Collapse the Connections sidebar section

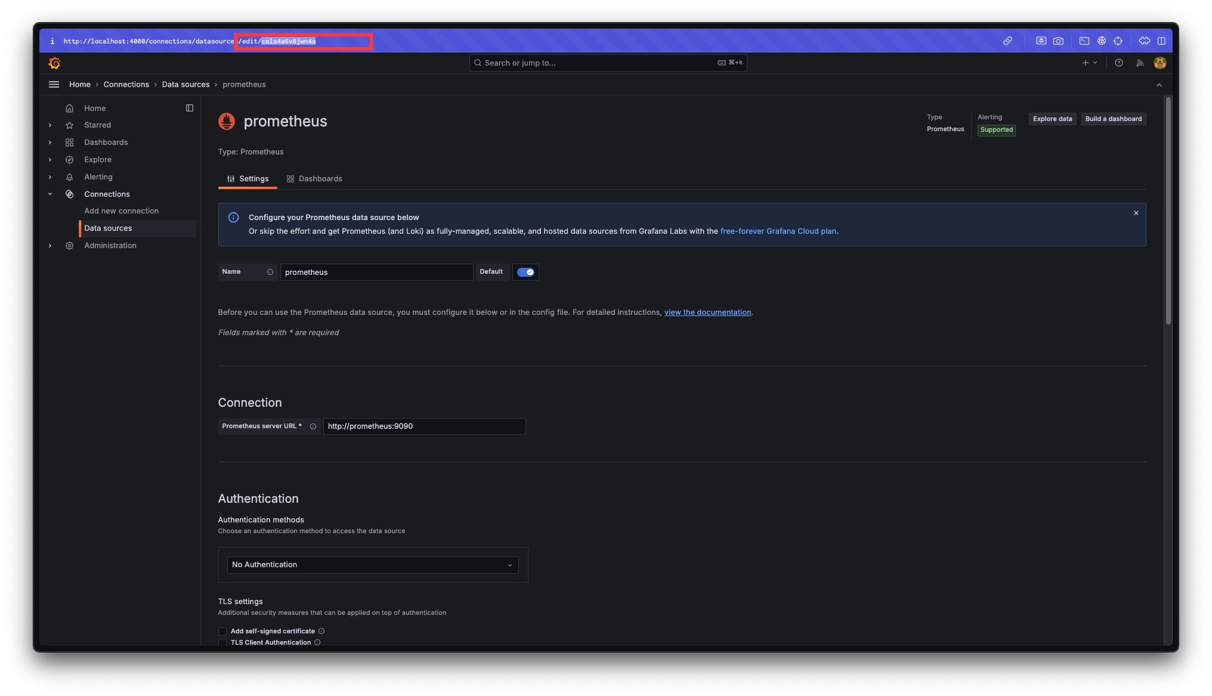coord(50,194)
